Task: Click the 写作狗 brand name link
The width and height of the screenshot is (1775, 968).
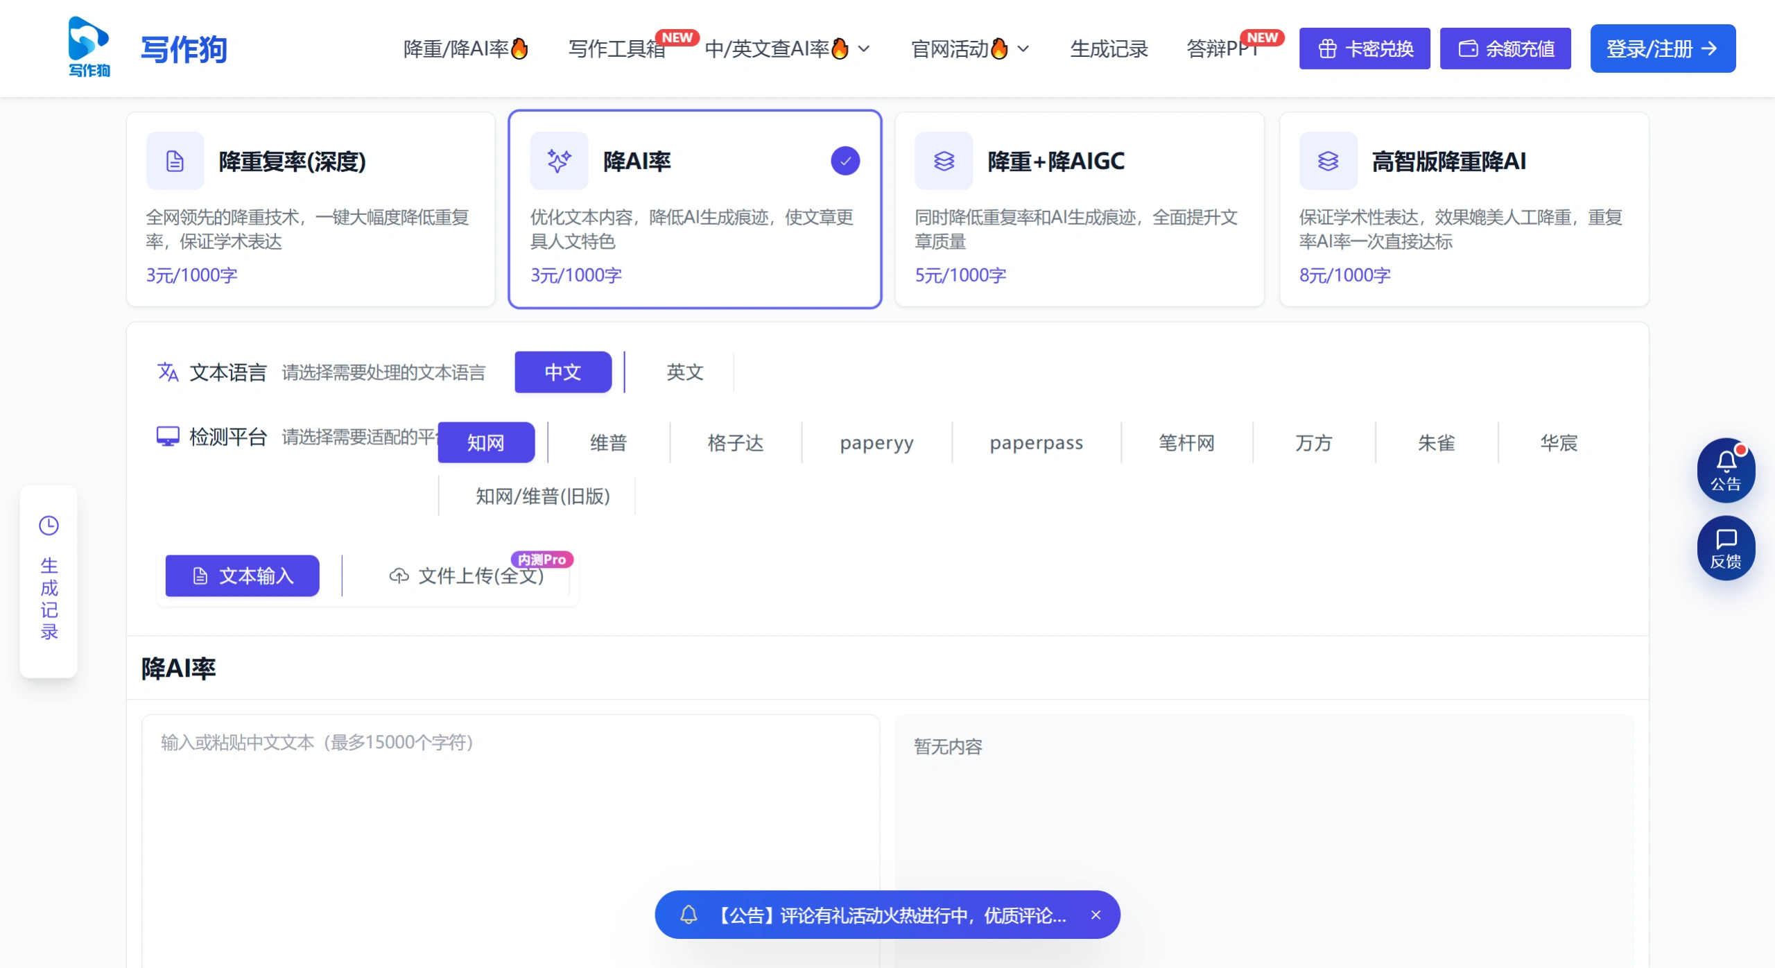Action: point(184,49)
